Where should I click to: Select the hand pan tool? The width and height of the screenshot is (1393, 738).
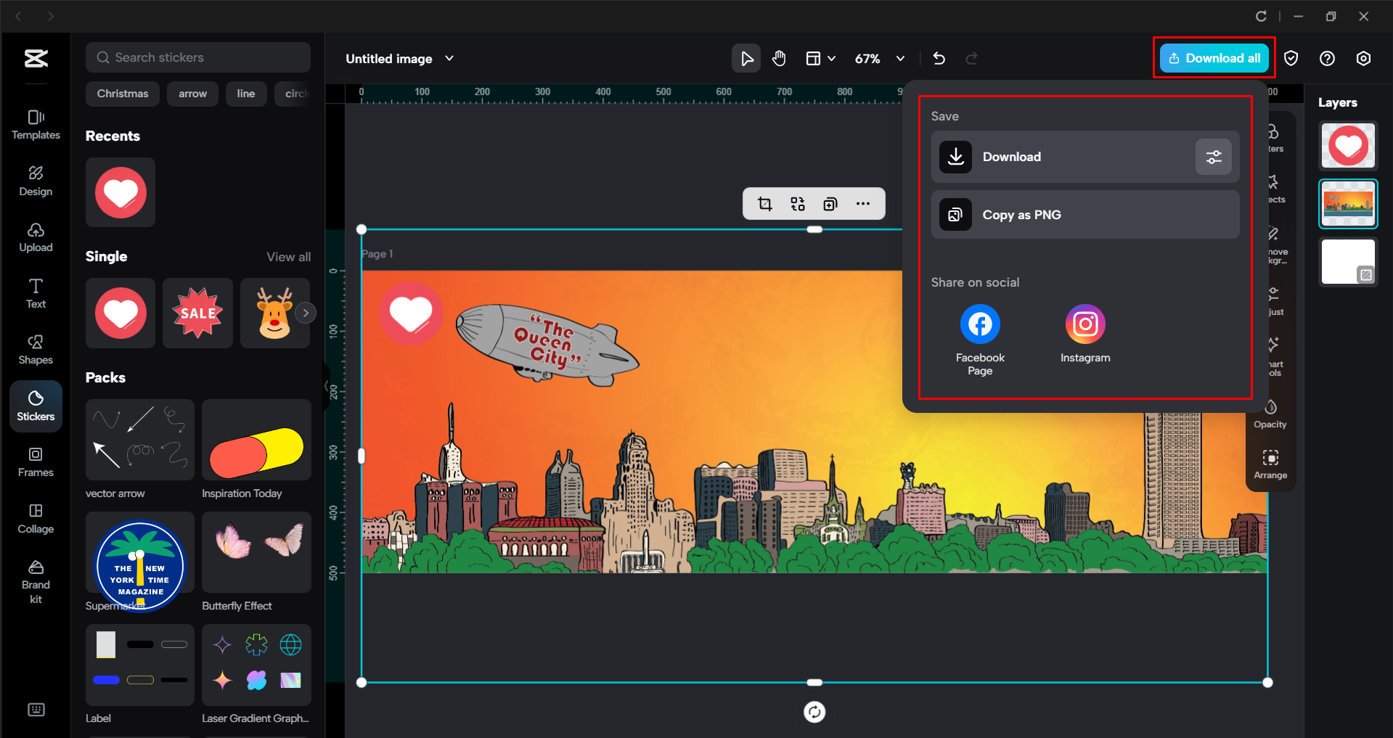pyautogui.click(x=779, y=58)
